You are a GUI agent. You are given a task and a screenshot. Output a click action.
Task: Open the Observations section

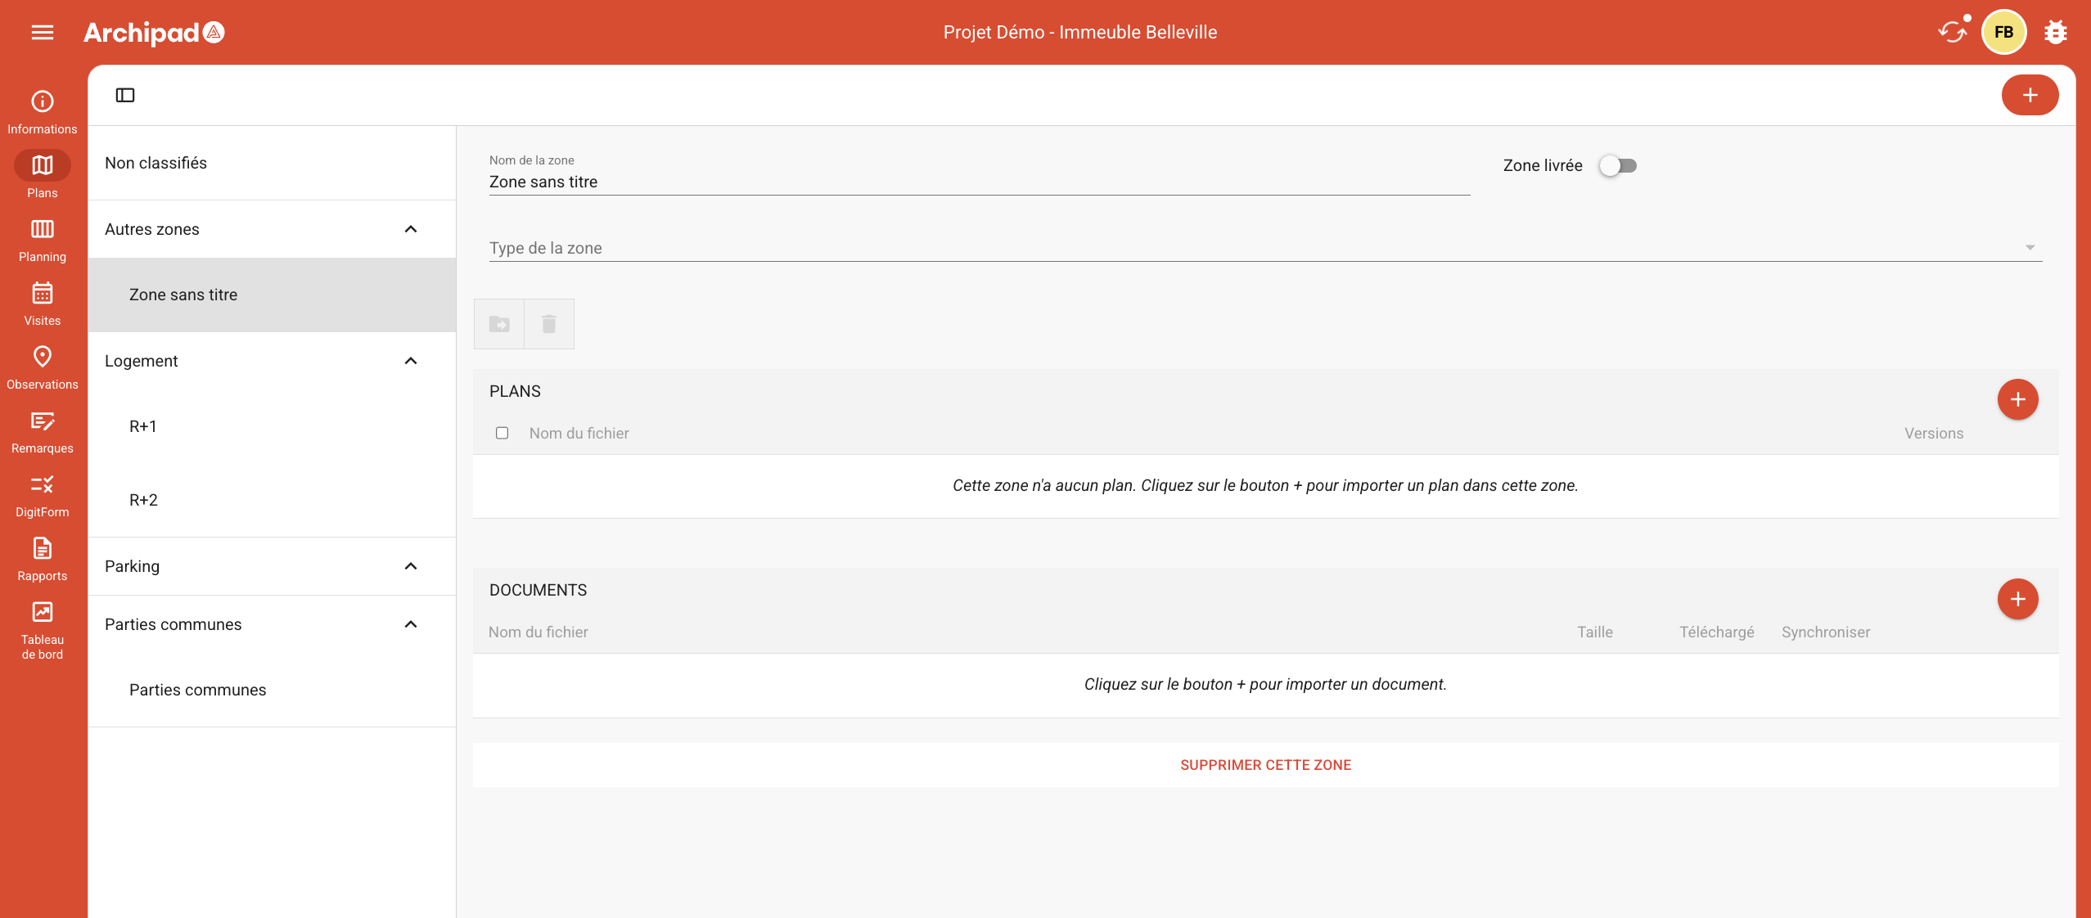click(x=43, y=367)
